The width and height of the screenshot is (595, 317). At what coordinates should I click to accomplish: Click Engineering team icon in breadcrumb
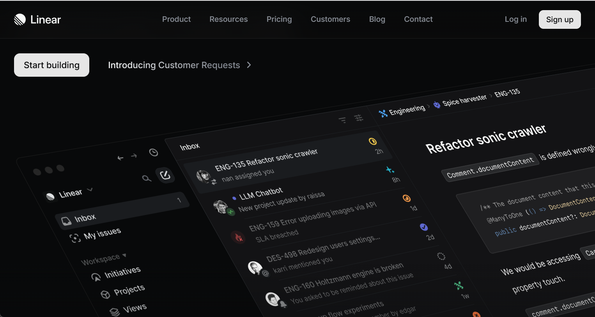pyautogui.click(x=383, y=113)
